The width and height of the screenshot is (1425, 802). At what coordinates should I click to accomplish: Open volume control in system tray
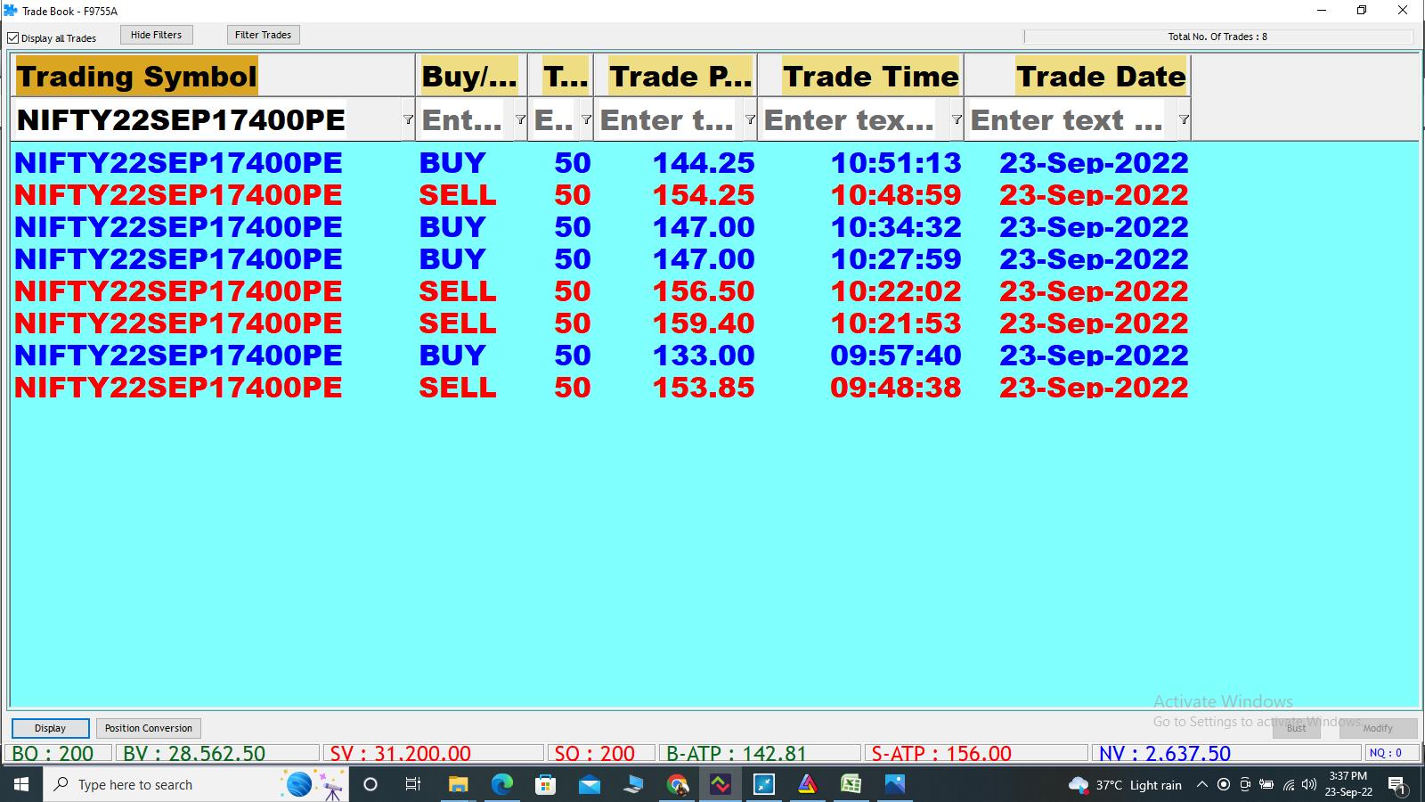[x=1308, y=784]
